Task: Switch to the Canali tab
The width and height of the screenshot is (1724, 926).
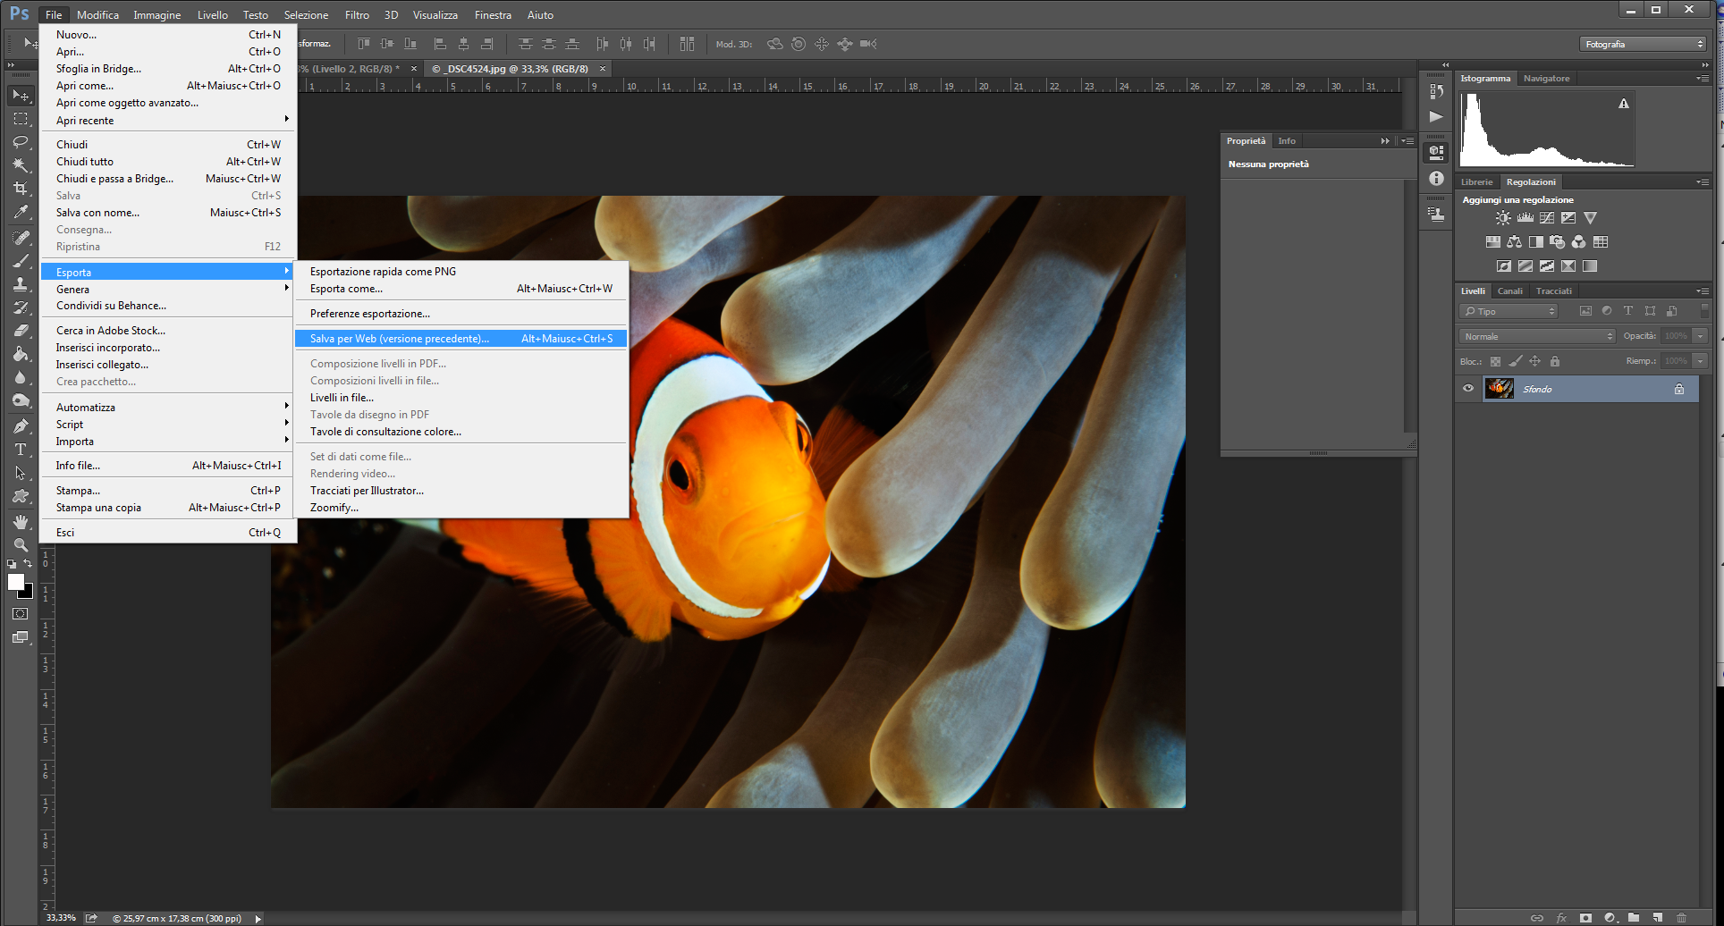Action: (x=1509, y=291)
